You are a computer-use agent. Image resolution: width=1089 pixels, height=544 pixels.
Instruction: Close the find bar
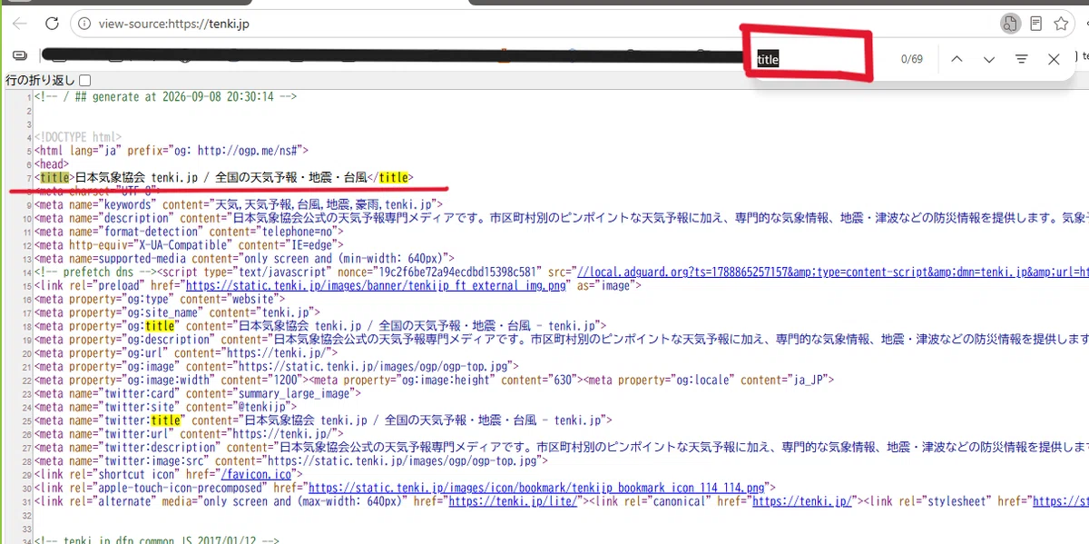click(1054, 59)
